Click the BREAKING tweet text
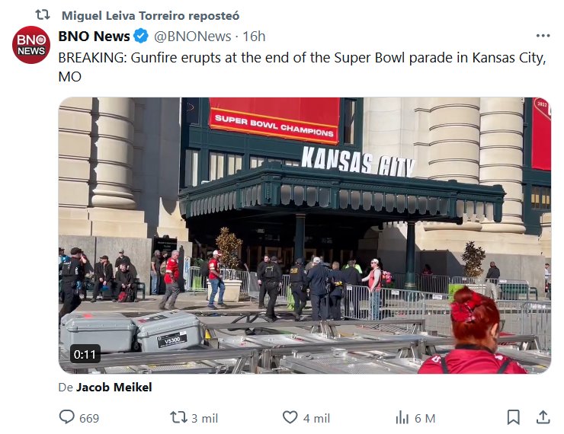Image resolution: width=564 pixels, height=434 pixels. (302, 67)
